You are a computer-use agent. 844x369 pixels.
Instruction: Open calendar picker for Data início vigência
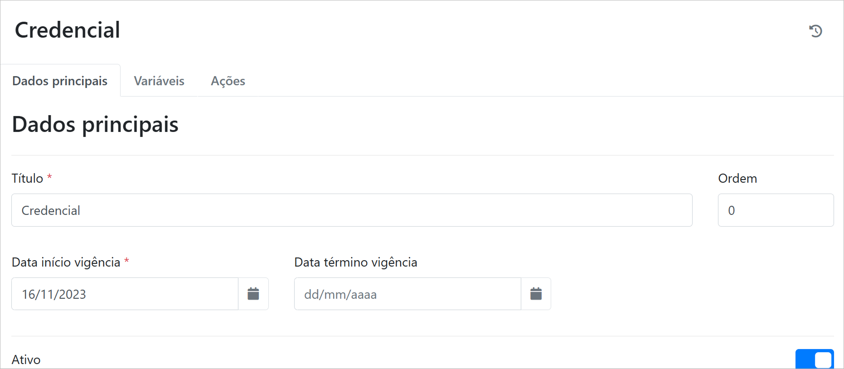[x=253, y=294]
